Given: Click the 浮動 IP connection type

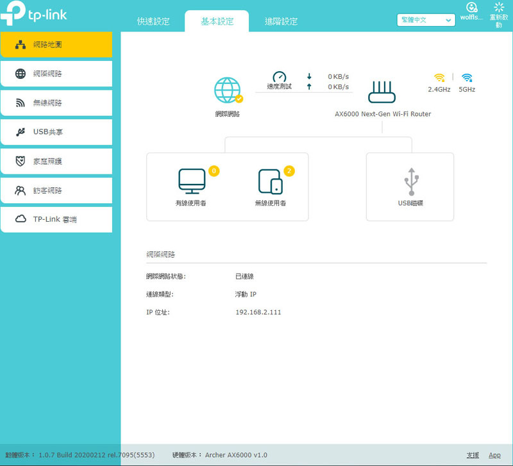Looking at the screenshot, I should (x=246, y=294).
